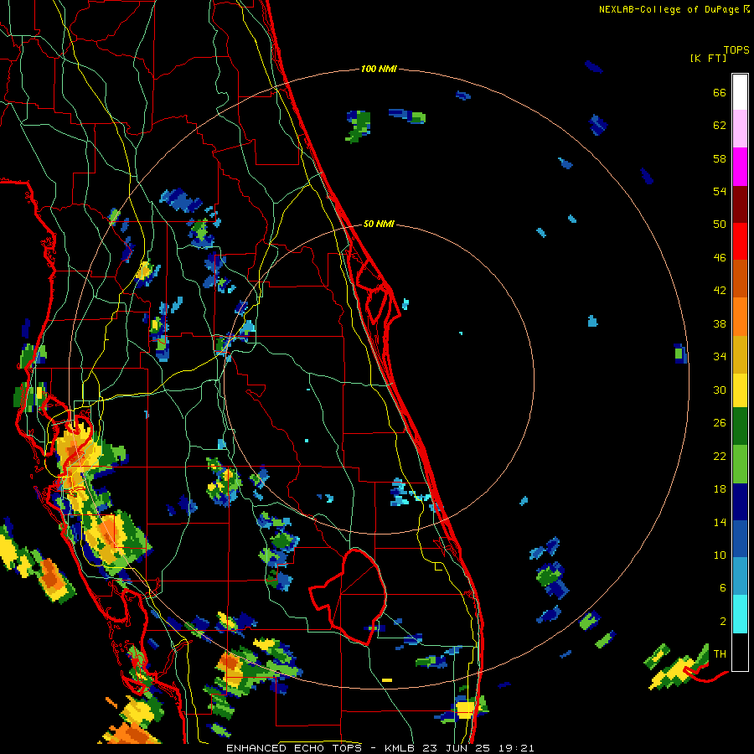Select the 26 legend value

pos(720,423)
